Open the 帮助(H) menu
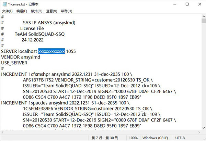Viewport: 206px width, 141px height. tap(67, 11)
